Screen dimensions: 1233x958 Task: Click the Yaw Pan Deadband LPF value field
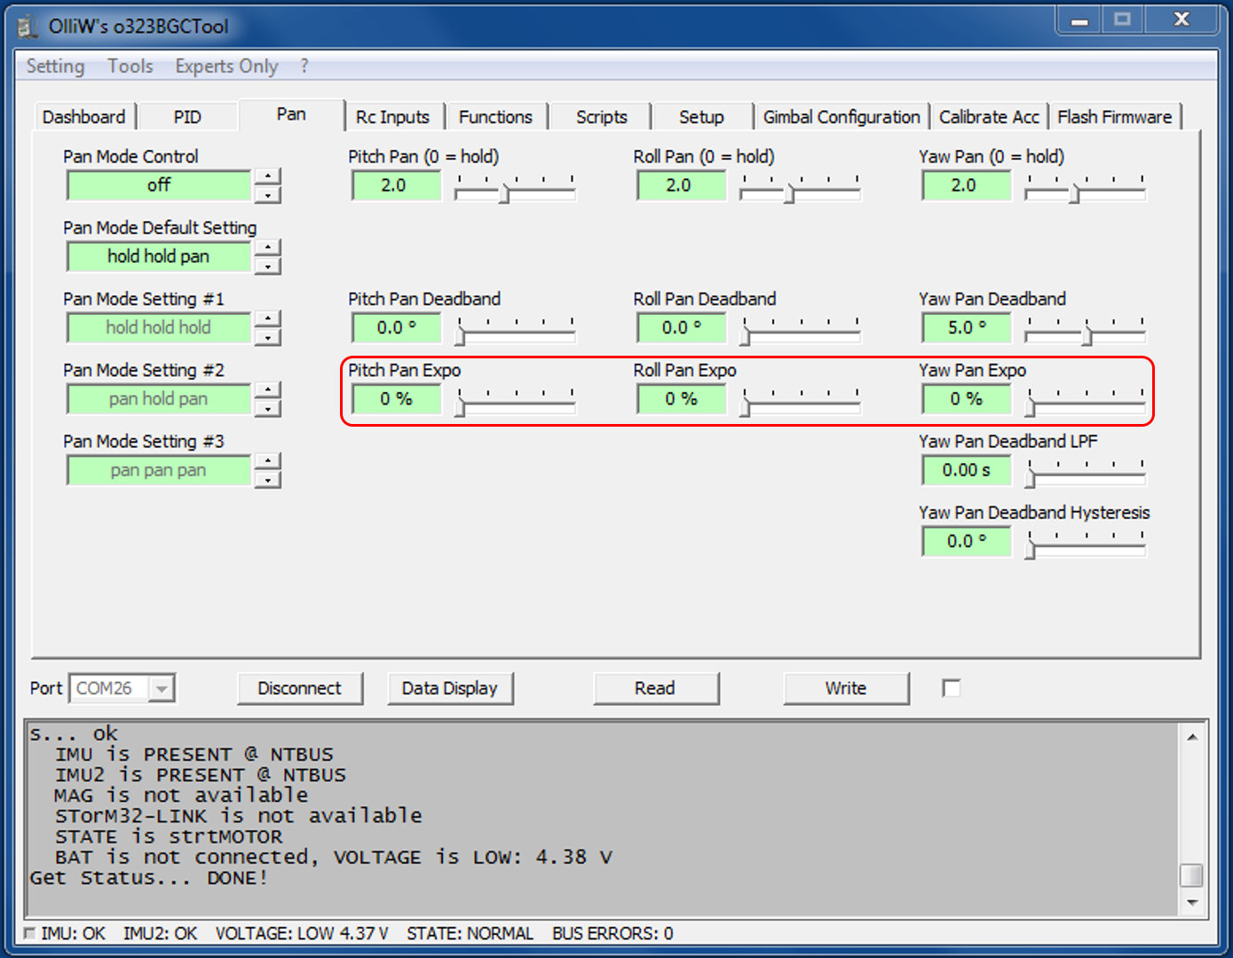(966, 470)
